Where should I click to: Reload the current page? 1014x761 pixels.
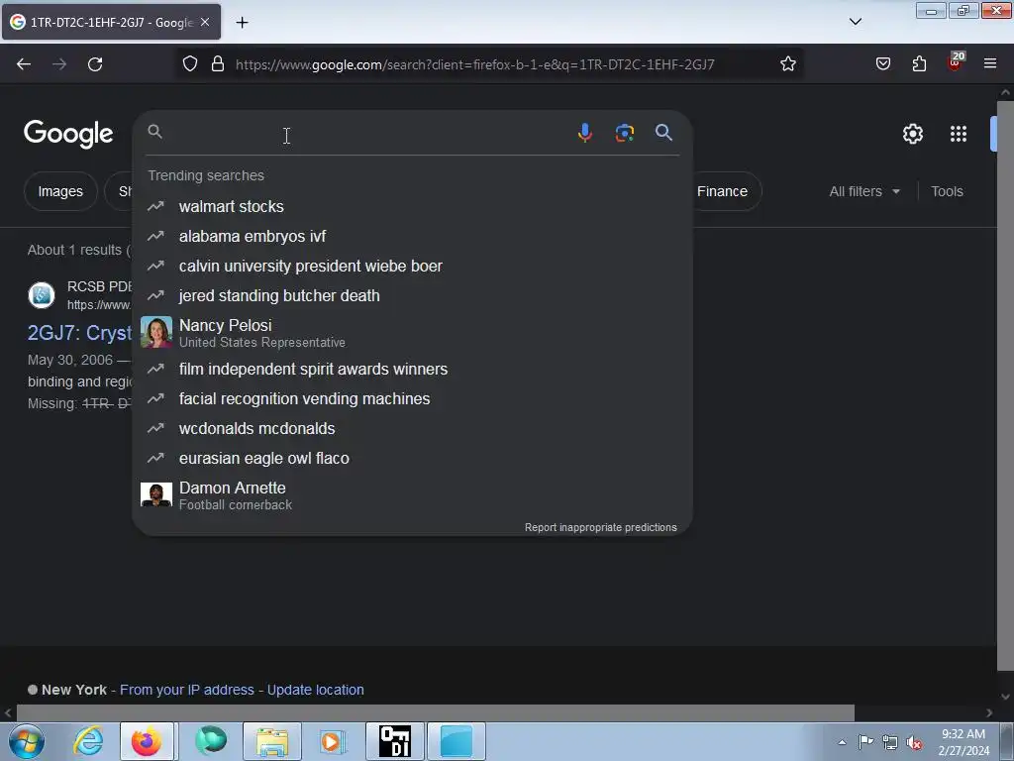pos(95,64)
